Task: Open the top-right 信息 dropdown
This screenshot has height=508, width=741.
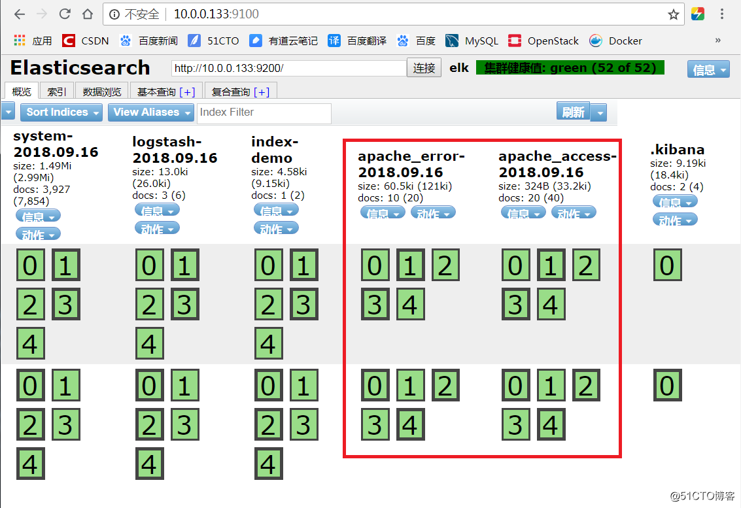Action: tap(708, 69)
